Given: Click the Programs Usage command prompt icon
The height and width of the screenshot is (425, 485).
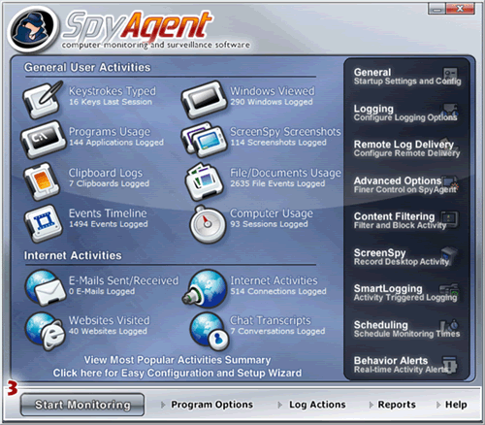Looking at the screenshot, I should 42,140.
